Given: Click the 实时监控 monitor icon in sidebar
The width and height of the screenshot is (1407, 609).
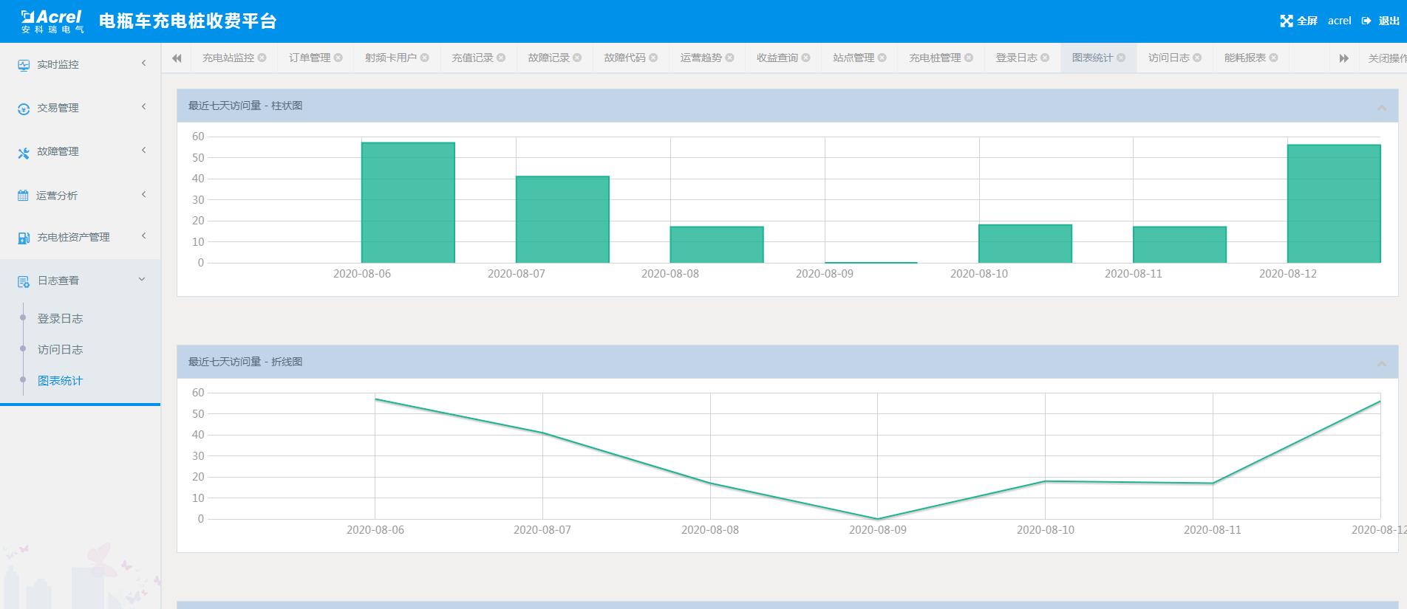Looking at the screenshot, I should coord(24,65).
